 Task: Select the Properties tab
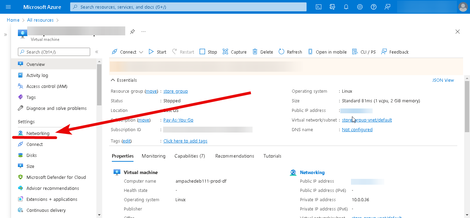coord(122,156)
